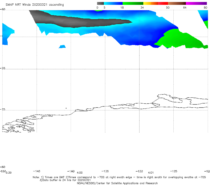
Task: Pick the yellow-to-red segment of the color bar
Action: click(156, 3)
